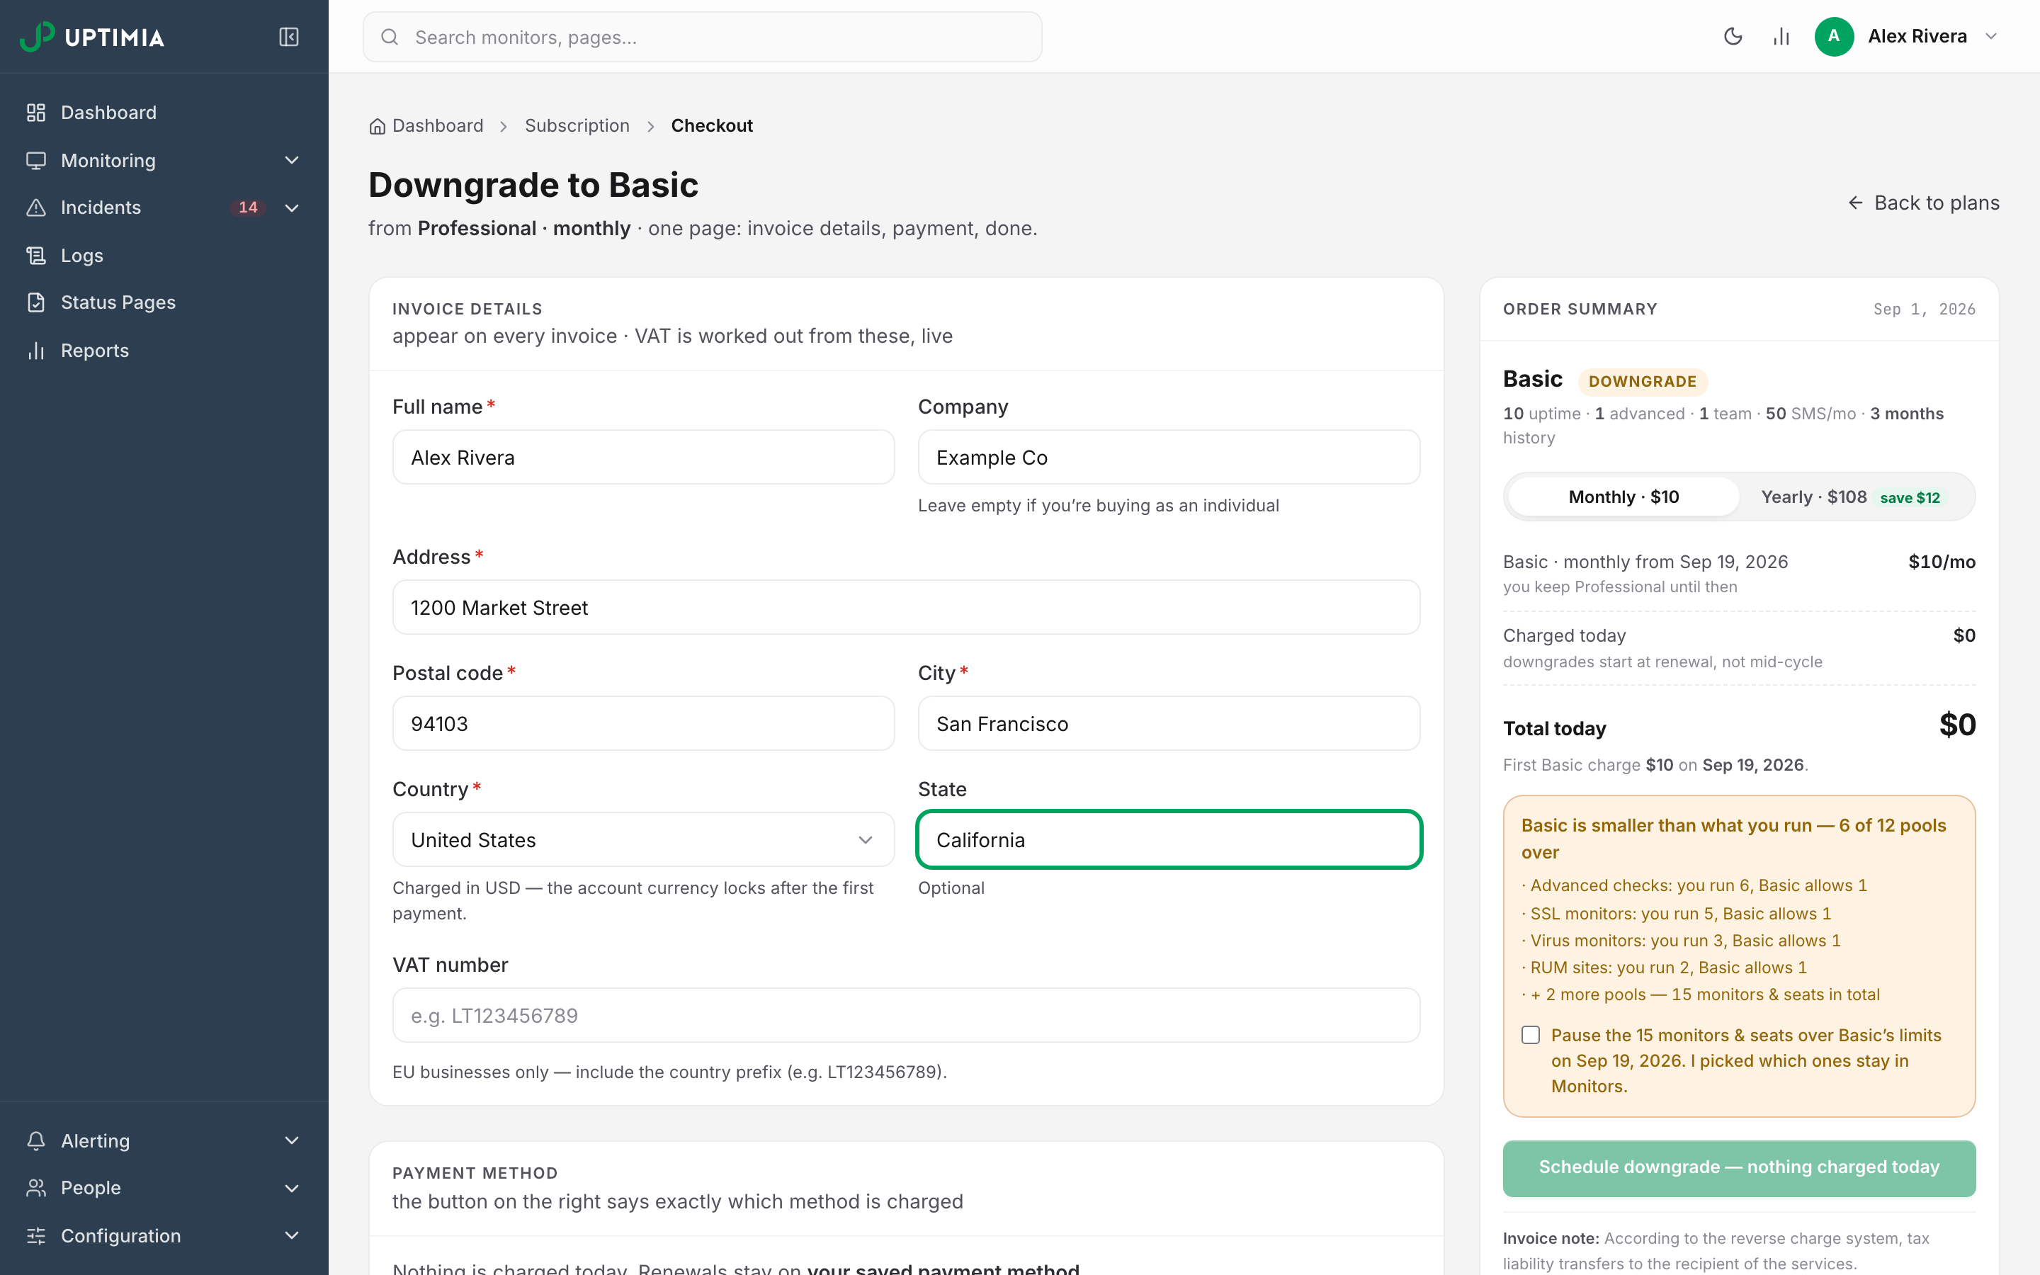Viewport: 2040px width, 1275px height.
Task: Click the Full name input
Action: [x=643, y=457]
